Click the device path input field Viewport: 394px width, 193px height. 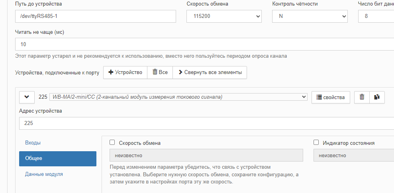[x=95, y=16]
